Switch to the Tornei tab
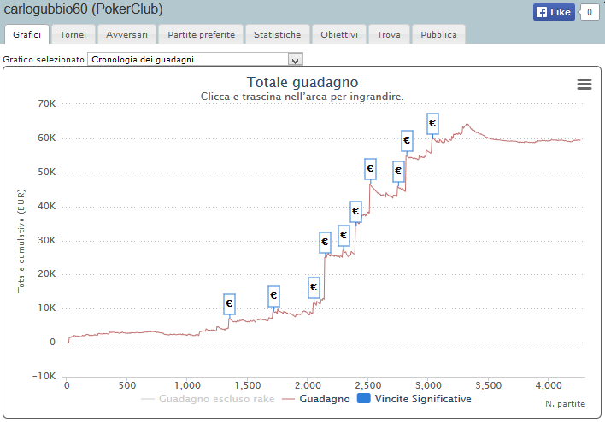Screen dimensions: 605x422 [73, 35]
